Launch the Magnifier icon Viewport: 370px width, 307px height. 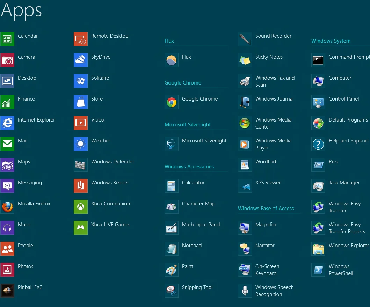point(245,228)
